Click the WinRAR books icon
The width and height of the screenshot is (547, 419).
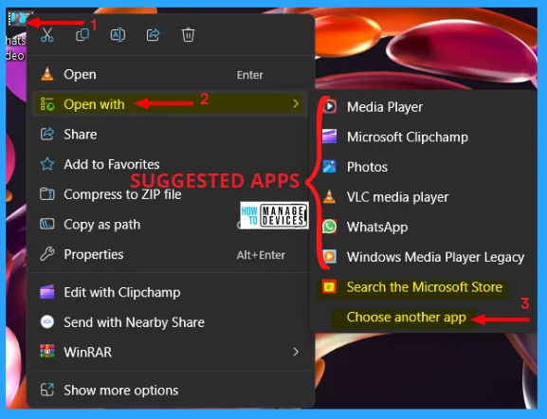[x=47, y=352]
